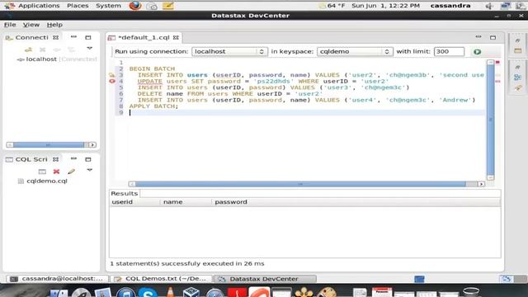The image size is (528, 297).
Task: Maximize the CQL Scripts panel
Action: pyautogui.click(x=88, y=159)
